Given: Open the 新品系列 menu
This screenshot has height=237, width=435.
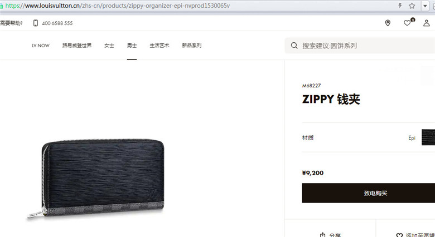Looking at the screenshot, I should (x=192, y=46).
